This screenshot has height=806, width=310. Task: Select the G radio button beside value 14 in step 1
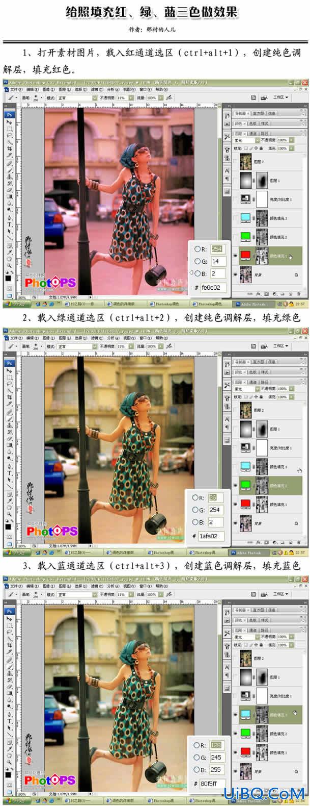coord(197,262)
